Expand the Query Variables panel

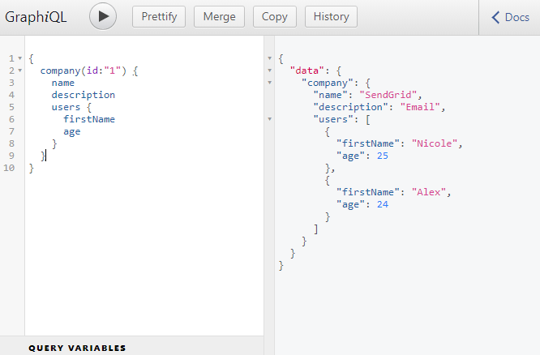coord(77,348)
